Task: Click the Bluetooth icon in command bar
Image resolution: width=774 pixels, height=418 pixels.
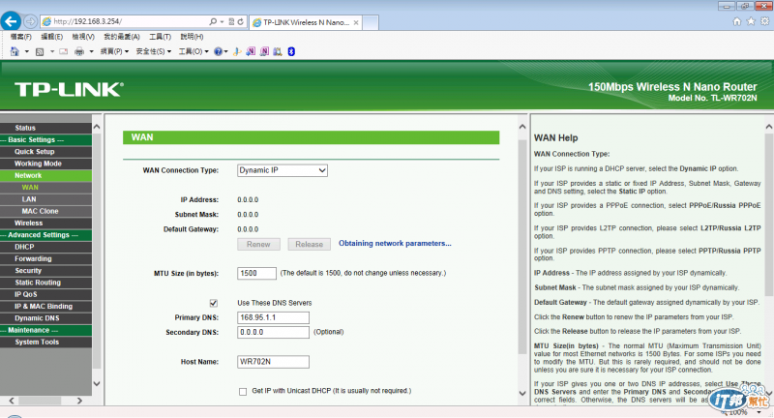Action: 291,51
